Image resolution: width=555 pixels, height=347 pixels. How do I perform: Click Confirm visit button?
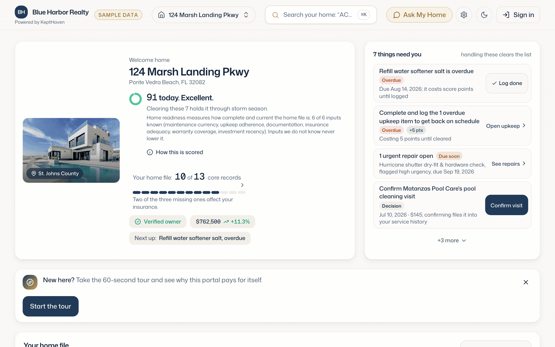506,205
